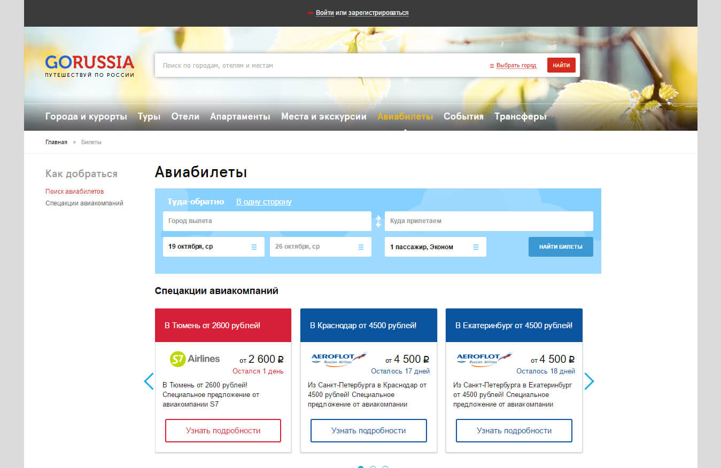The height and width of the screenshot is (468, 721).
Task: Open return date picker 26 октября
Action: [320, 247]
